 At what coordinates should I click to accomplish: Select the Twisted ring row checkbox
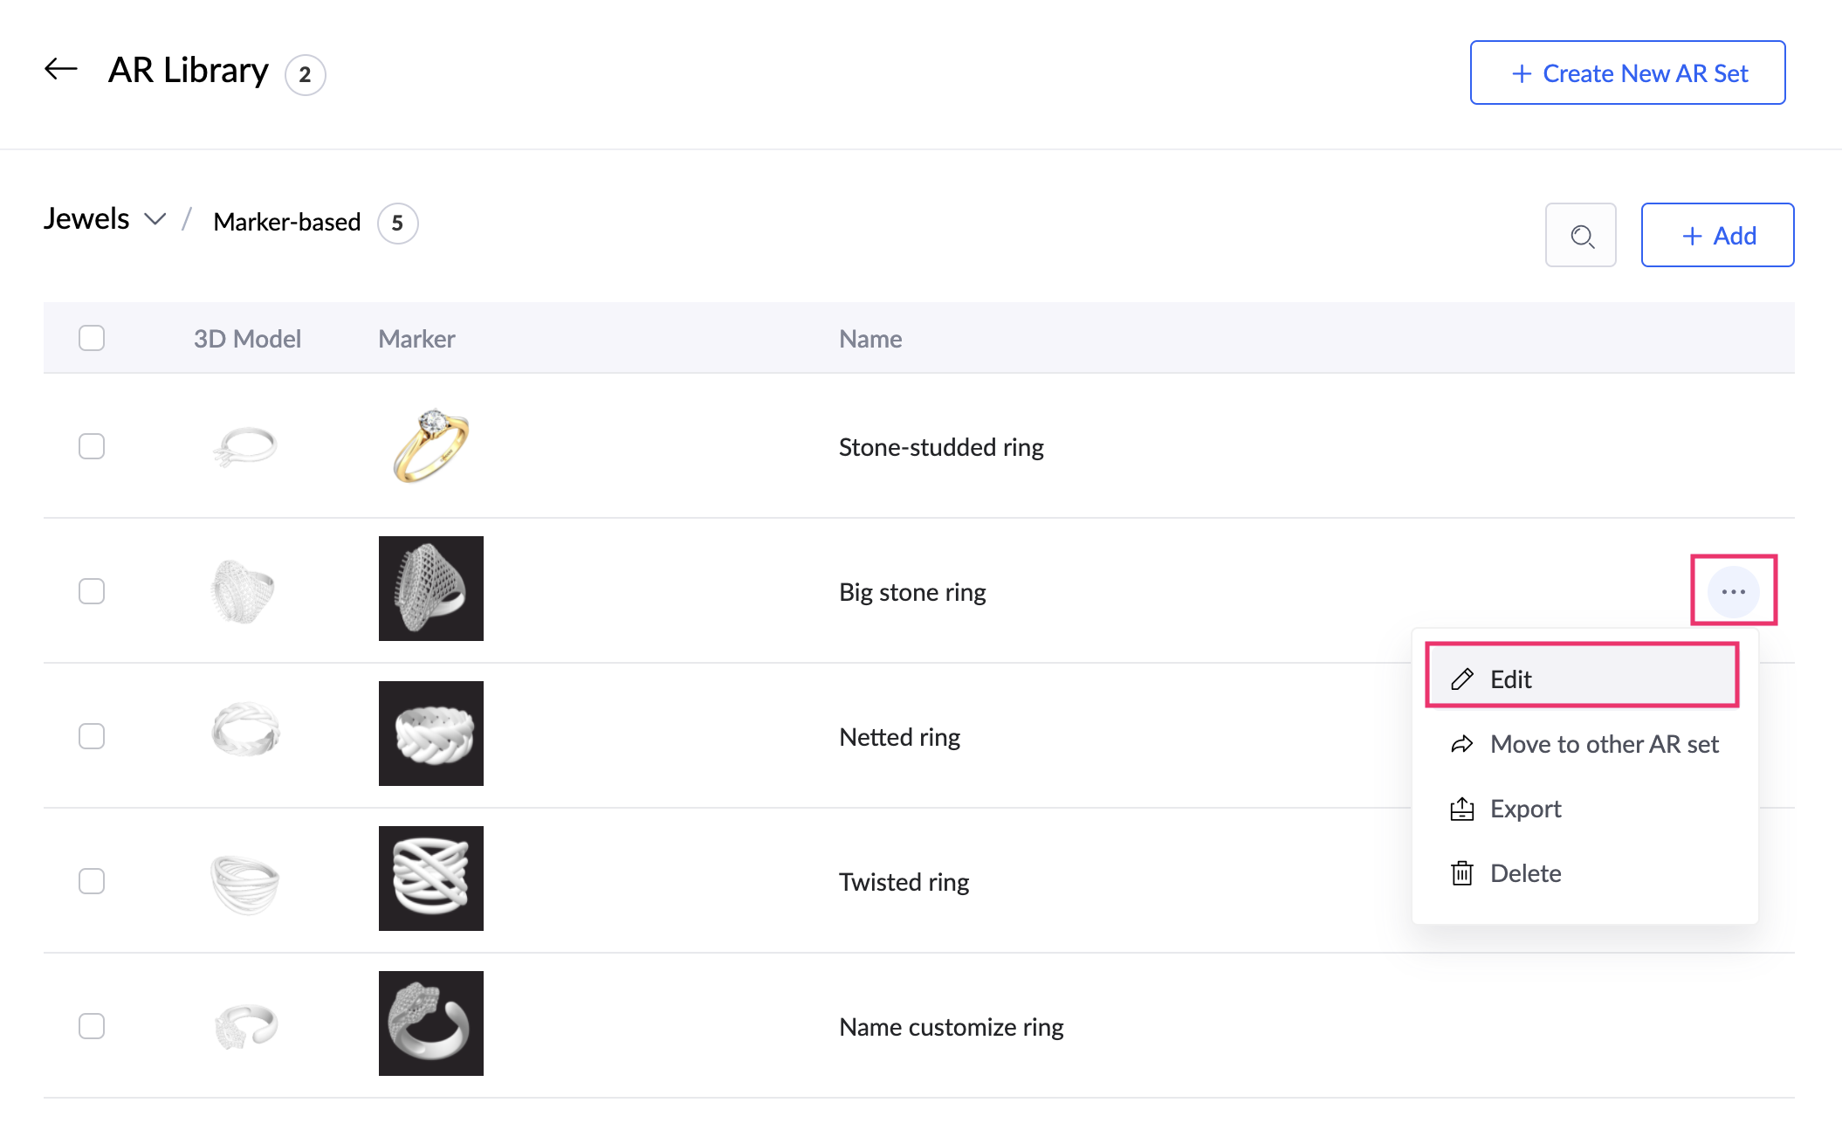92,881
